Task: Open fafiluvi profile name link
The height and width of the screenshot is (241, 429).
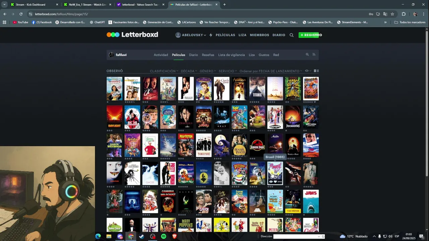Action: 121,55
